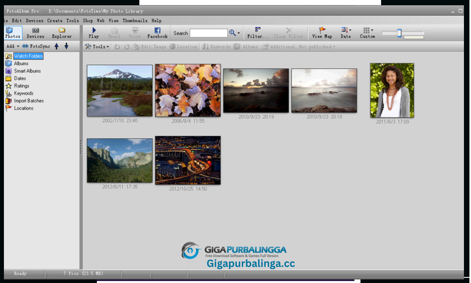Screen dimensions: 471x283
Task: Open the Tools dropdown in secondary toolbar
Action: [97, 47]
